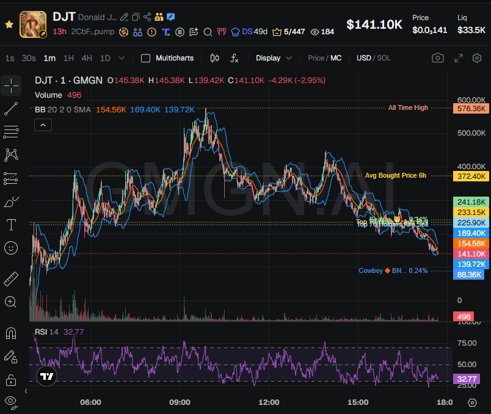Viewport: 491px width, 414px height.
Task: Click the BB 20 2 0 SMA indicator label
Action: click(x=63, y=110)
